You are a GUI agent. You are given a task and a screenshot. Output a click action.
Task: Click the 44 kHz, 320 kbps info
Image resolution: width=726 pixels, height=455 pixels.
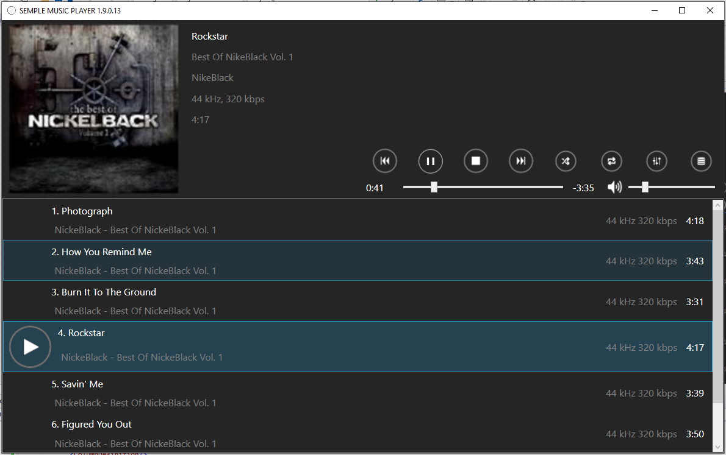[228, 99]
